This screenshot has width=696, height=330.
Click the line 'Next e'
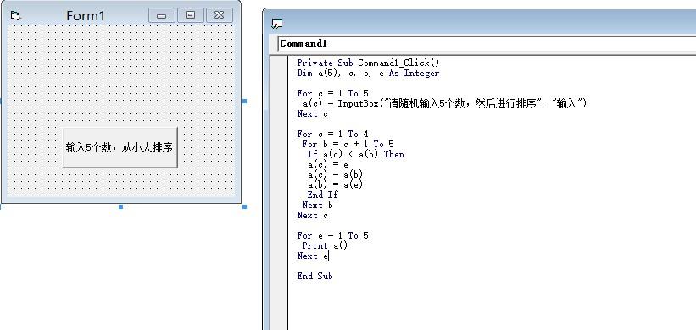tap(313, 256)
